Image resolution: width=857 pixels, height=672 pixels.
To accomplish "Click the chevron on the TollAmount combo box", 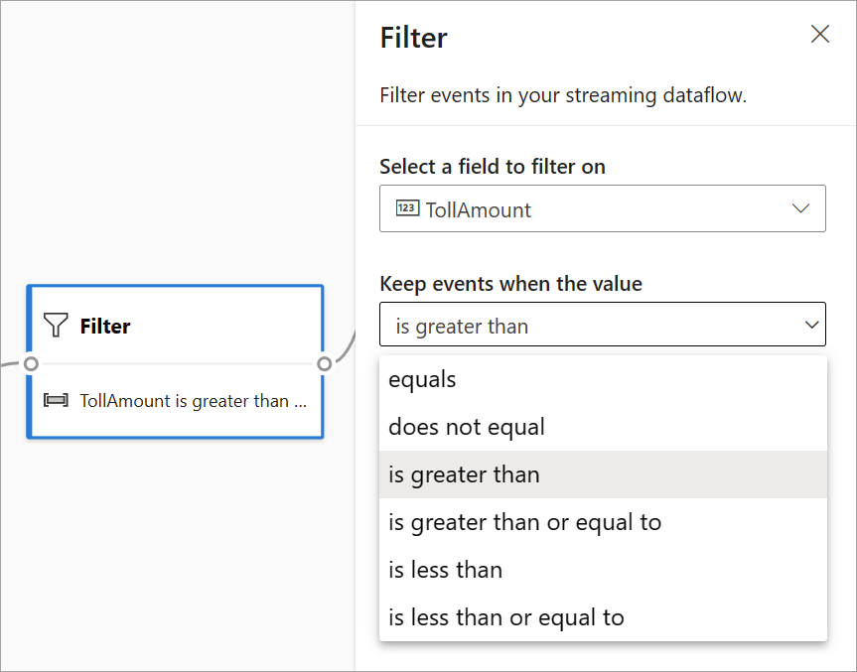I will [x=800, y=208].
